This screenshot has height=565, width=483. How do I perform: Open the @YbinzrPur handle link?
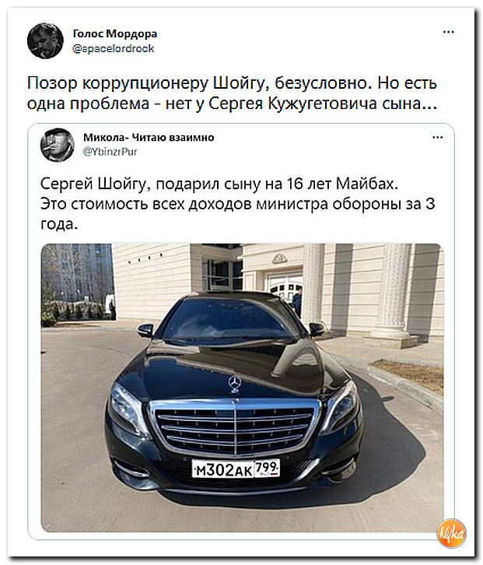coord(110,152)
